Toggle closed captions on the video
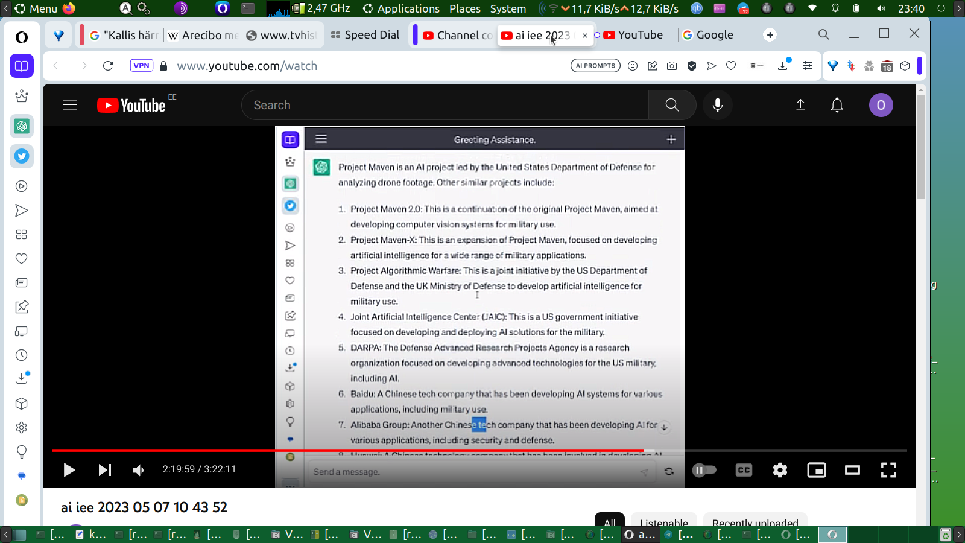Image resolution: width=965 pixels, height=543 pixels. (x=744, y=470)
